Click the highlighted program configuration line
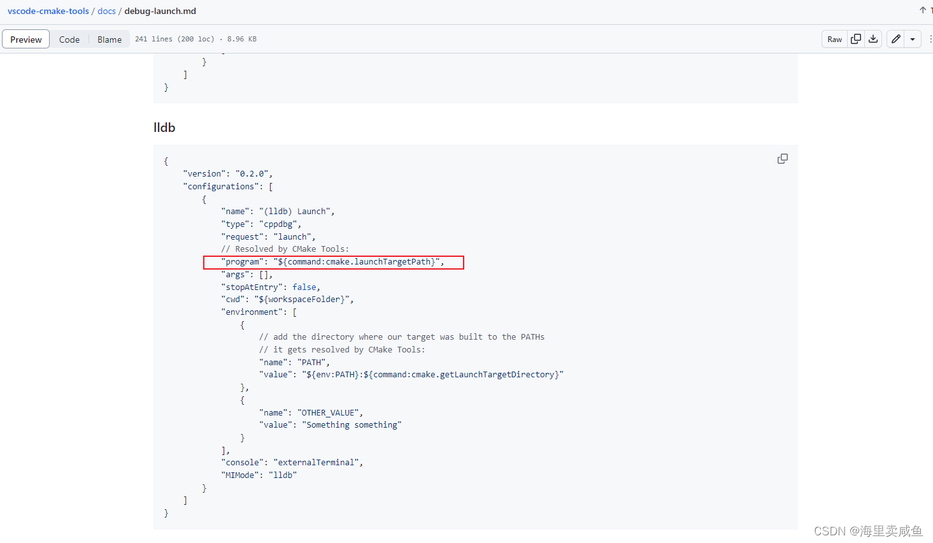 click(x=333, y=261)
